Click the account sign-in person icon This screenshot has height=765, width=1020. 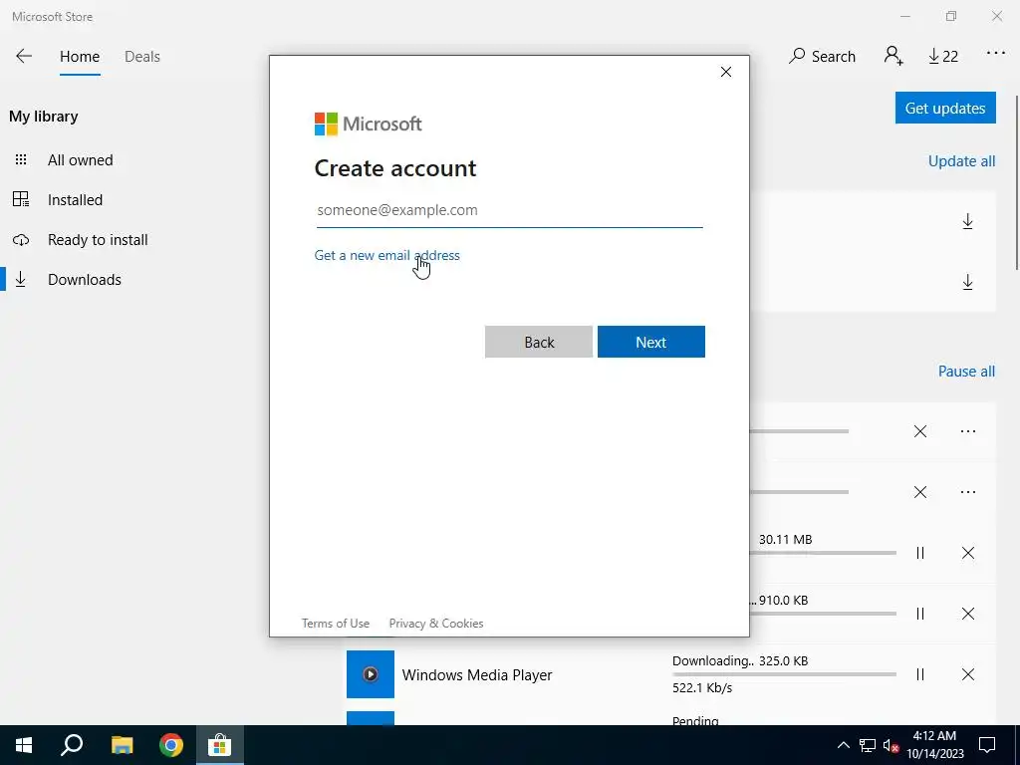(x=893, y=56)
